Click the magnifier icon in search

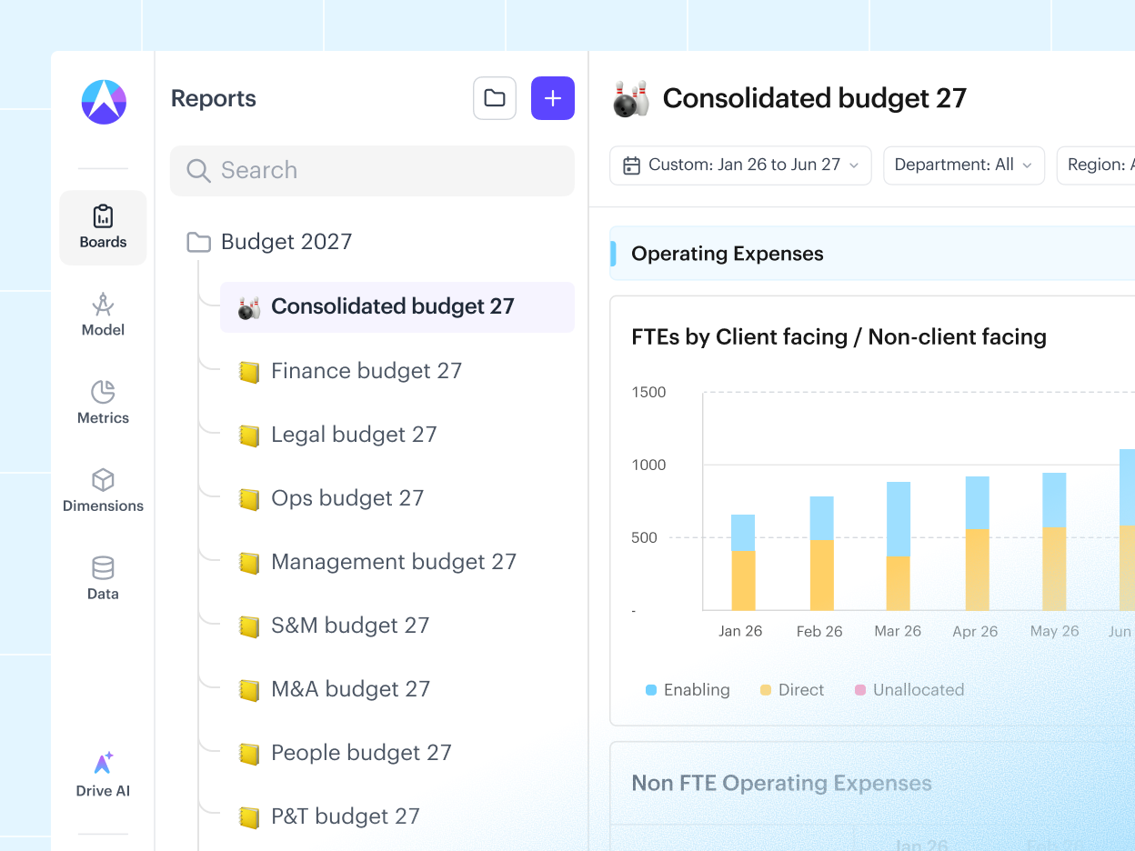[x=198, y=170]
